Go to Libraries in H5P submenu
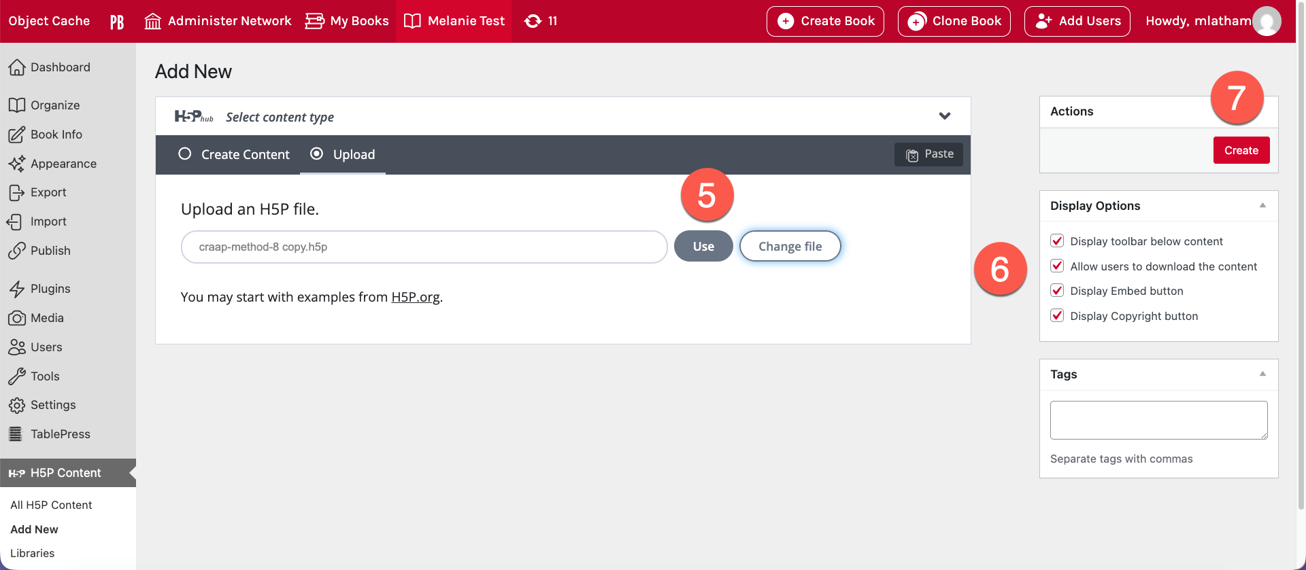Viewport: 1306px width, 570px height. tap(32, 553)
